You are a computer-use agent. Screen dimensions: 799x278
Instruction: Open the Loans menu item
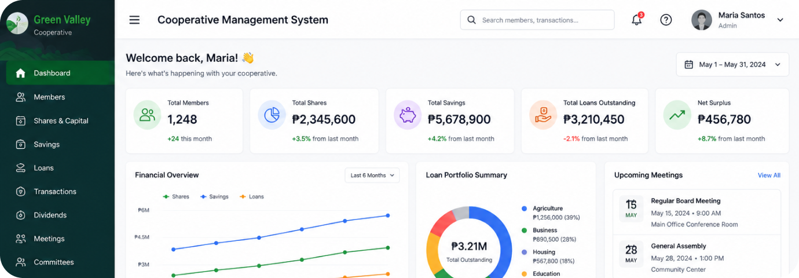point(60,168)
